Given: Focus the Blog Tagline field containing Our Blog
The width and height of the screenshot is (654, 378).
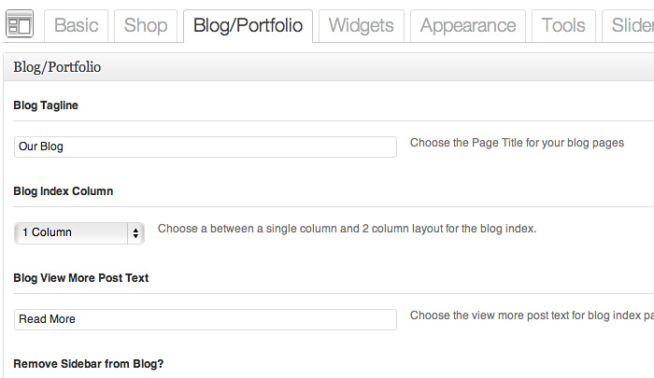Looking at the screenshot, I should (x=206, y=147).
